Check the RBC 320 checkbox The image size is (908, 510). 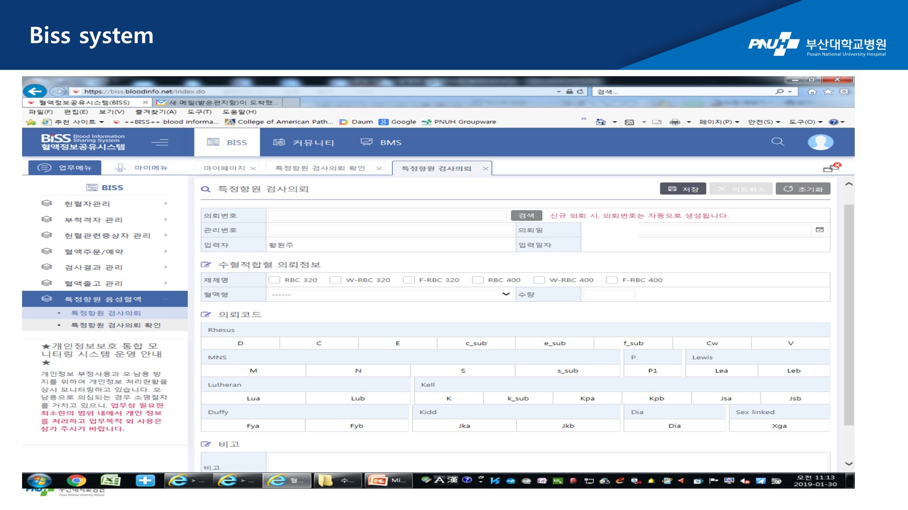coord(274,280)
